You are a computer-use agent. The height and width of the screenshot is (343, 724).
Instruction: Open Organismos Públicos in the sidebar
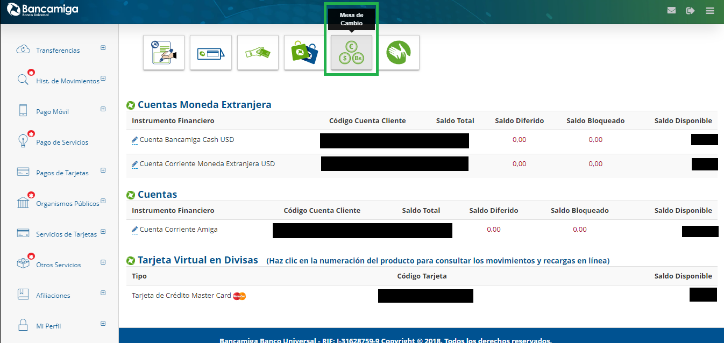pos(68,203)
